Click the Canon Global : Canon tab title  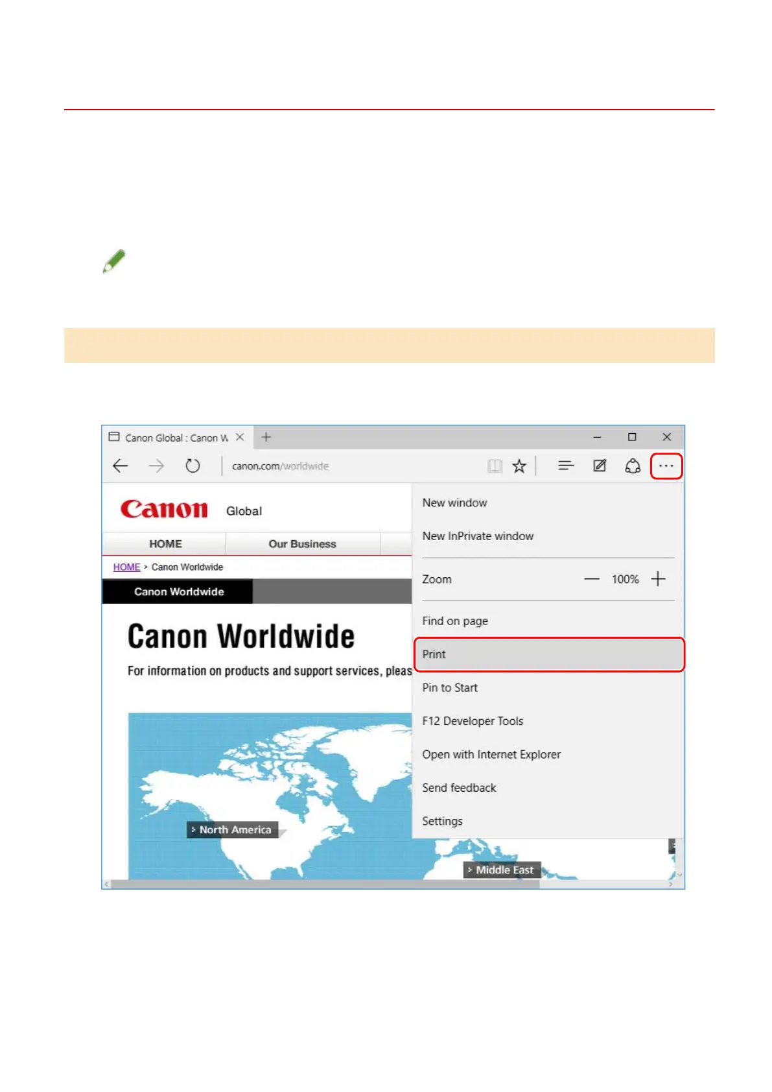176,438
